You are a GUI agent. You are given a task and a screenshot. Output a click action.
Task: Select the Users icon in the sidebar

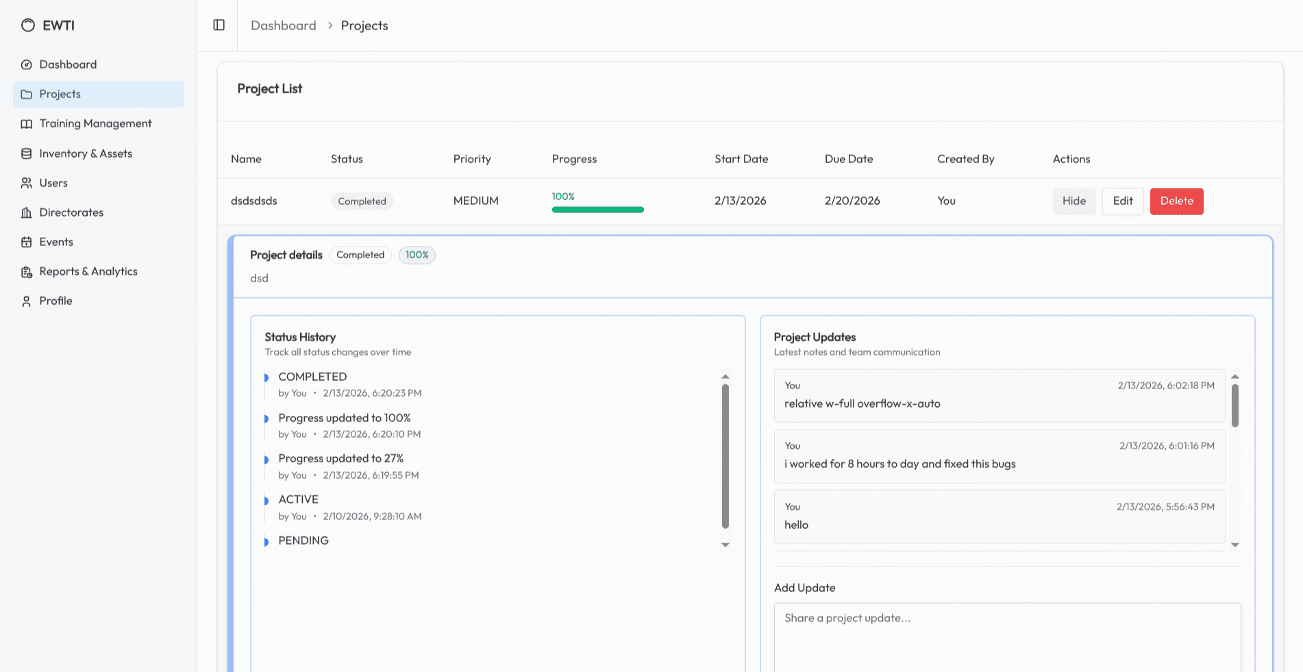(x=26, y=183)
